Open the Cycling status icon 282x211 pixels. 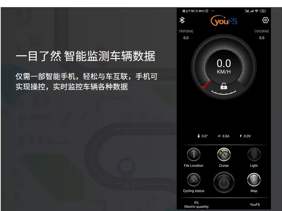pyautogui.click(x=193, y=180)
